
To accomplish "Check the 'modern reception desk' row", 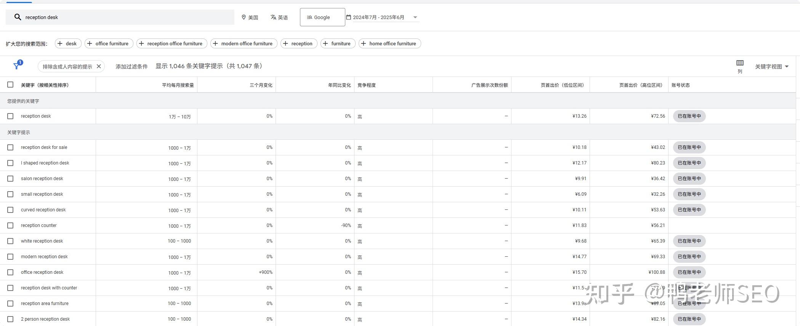I will [x=10, y=257].
